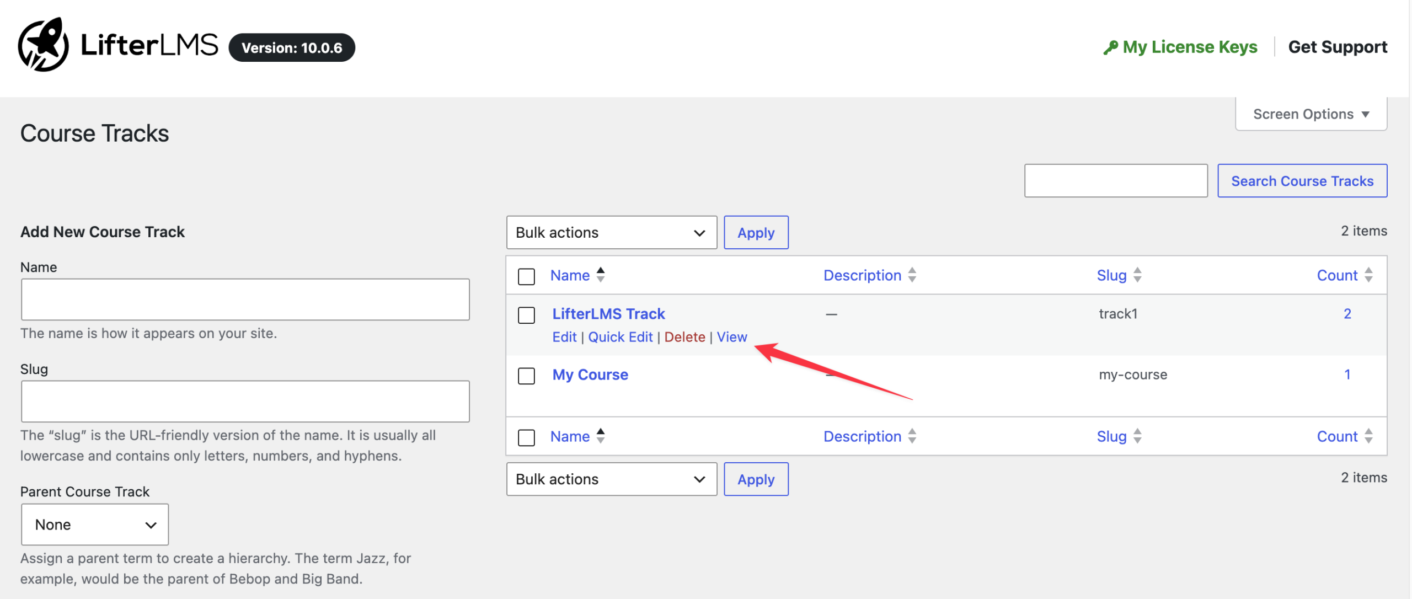Image resolution: width=1412 pixels, height=599 pixels.
Task: Click the sort arrows on bottom Count column
Action: pyautogui.click(x=1368, y=436)
